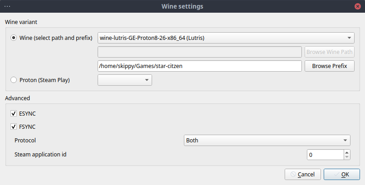Cancel the Wine settings changes
The image size is (365, 185).
pos(303,174)
